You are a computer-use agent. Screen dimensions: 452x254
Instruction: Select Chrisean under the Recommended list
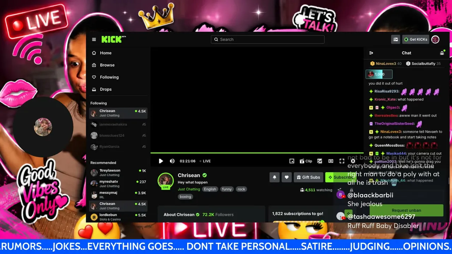[118, 206]
